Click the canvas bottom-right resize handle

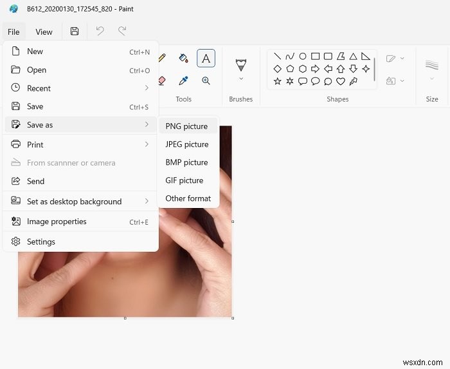[x=233, y=318]
